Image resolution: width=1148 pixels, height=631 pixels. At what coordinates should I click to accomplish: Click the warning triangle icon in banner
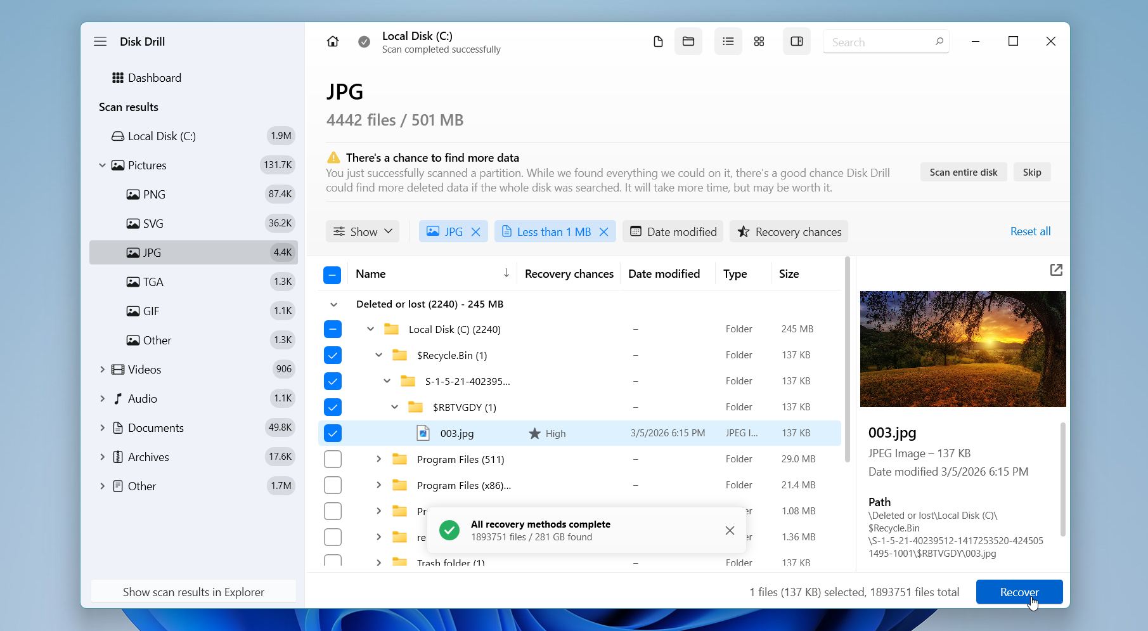[333, 157]
